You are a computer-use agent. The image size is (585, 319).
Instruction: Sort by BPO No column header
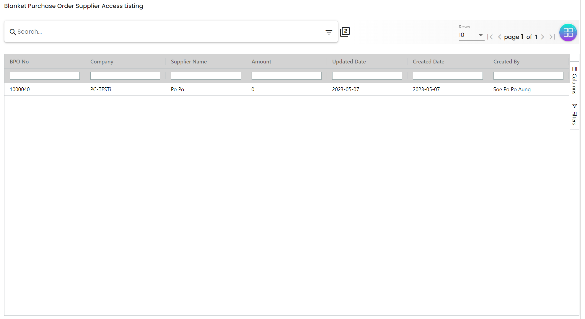pyautogui.click(x=19, y=61)
